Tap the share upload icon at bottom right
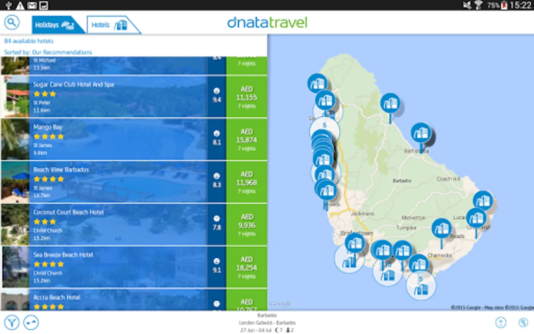Image resolution: width=534 pixels, height=334 pixels. (501, 322)
